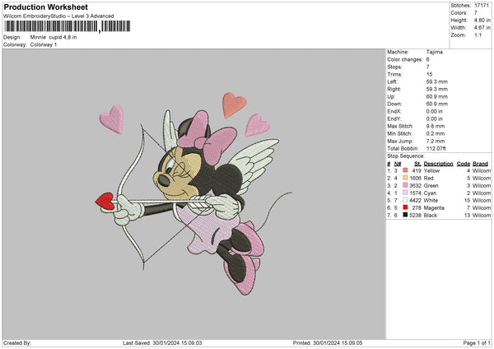Viewport: 494px width, 349px height.
Task: Click the 'Page 1 of 1' indicator
Action: pyautogui.click(x=477, y=343)
